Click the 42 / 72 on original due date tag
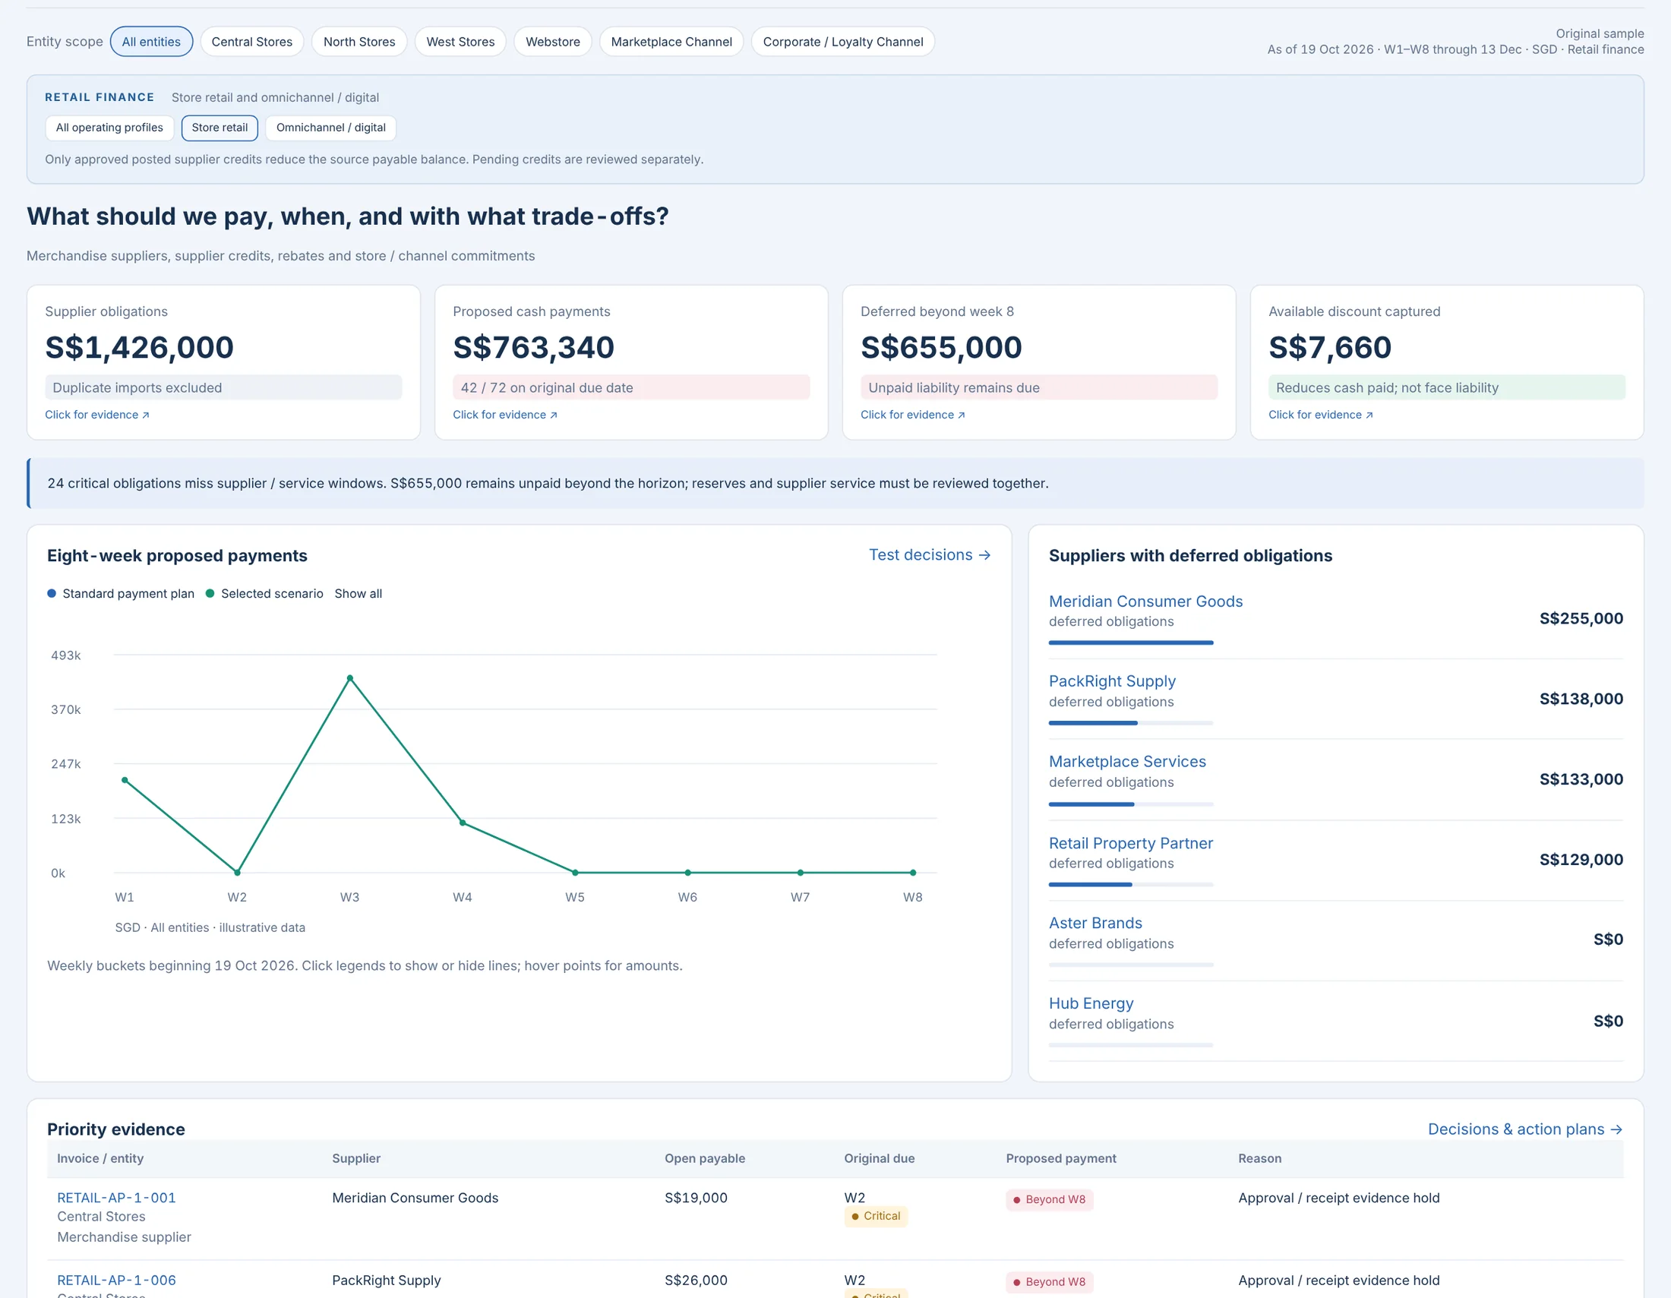 coord(631,388)
